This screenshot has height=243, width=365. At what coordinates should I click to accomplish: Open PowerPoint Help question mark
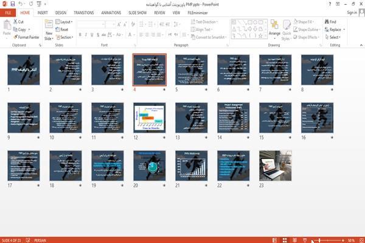coord(330,4)
